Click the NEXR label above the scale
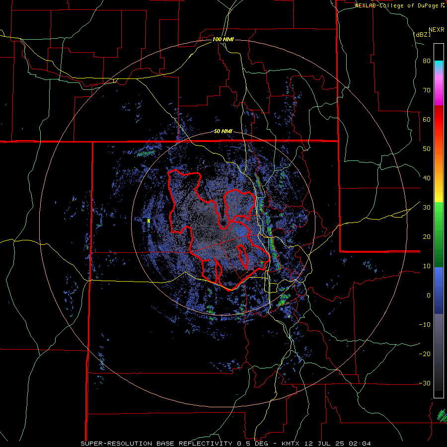This screenshot has width=447, height=447. pyautogui.click(x=436, y=30)
